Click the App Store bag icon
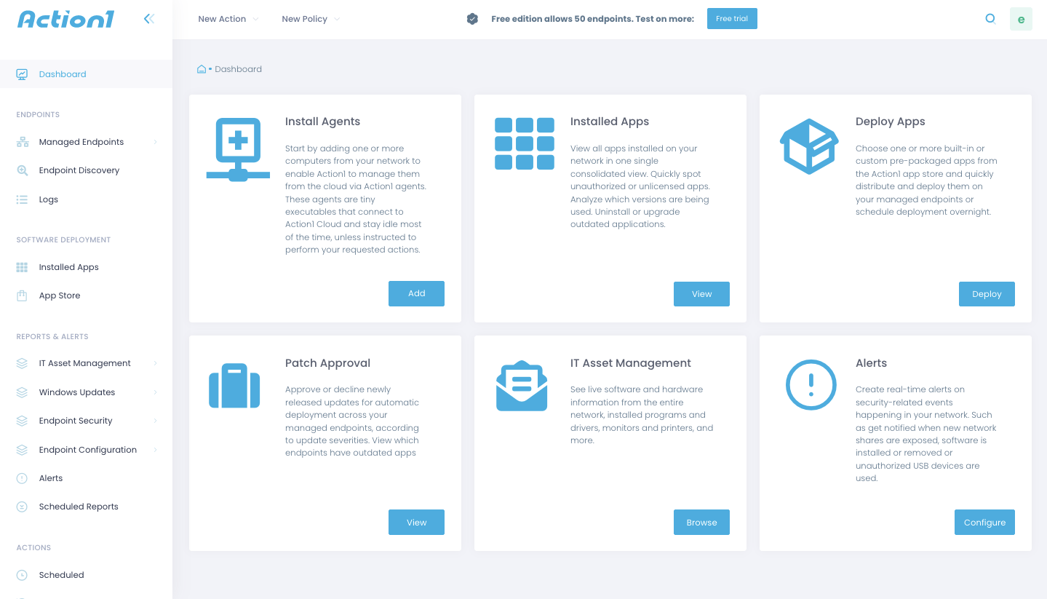 pos(23,295)
